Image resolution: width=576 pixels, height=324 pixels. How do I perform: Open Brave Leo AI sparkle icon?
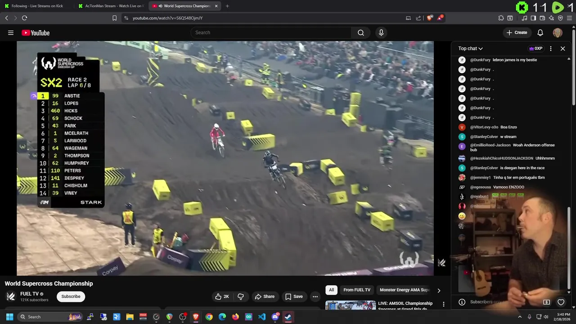551,18
